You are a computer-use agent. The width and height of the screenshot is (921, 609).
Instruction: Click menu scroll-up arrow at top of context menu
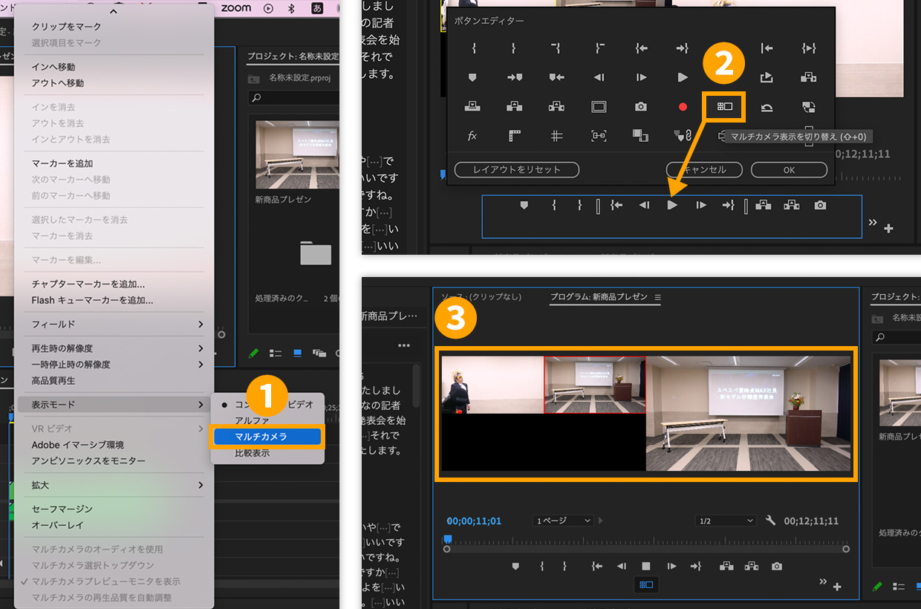pos(114,12)
